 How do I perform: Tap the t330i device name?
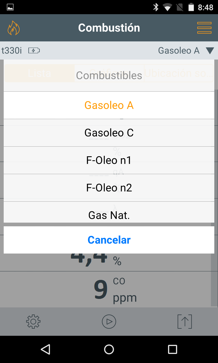click(12, 51)
